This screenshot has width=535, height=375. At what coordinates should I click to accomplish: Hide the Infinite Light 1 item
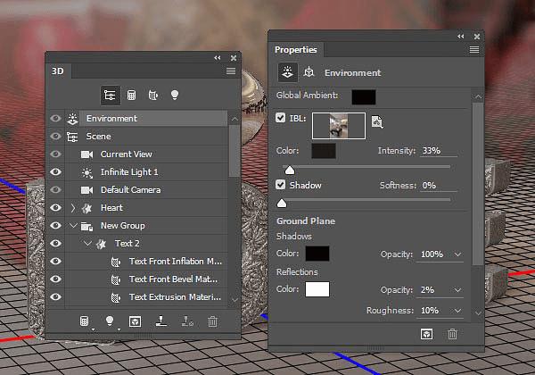point(55,171)
